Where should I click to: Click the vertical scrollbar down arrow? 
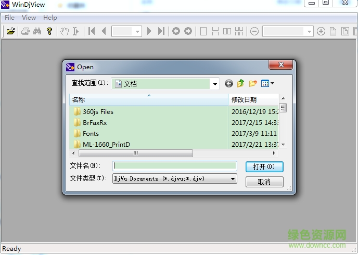pos(283,144)
